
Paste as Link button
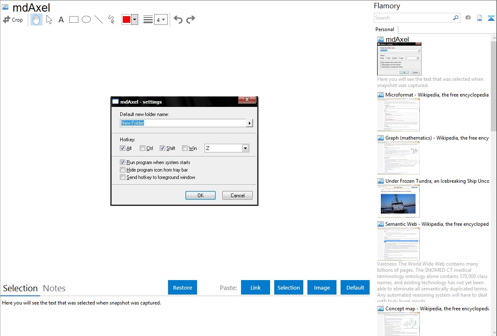point(256,288)
